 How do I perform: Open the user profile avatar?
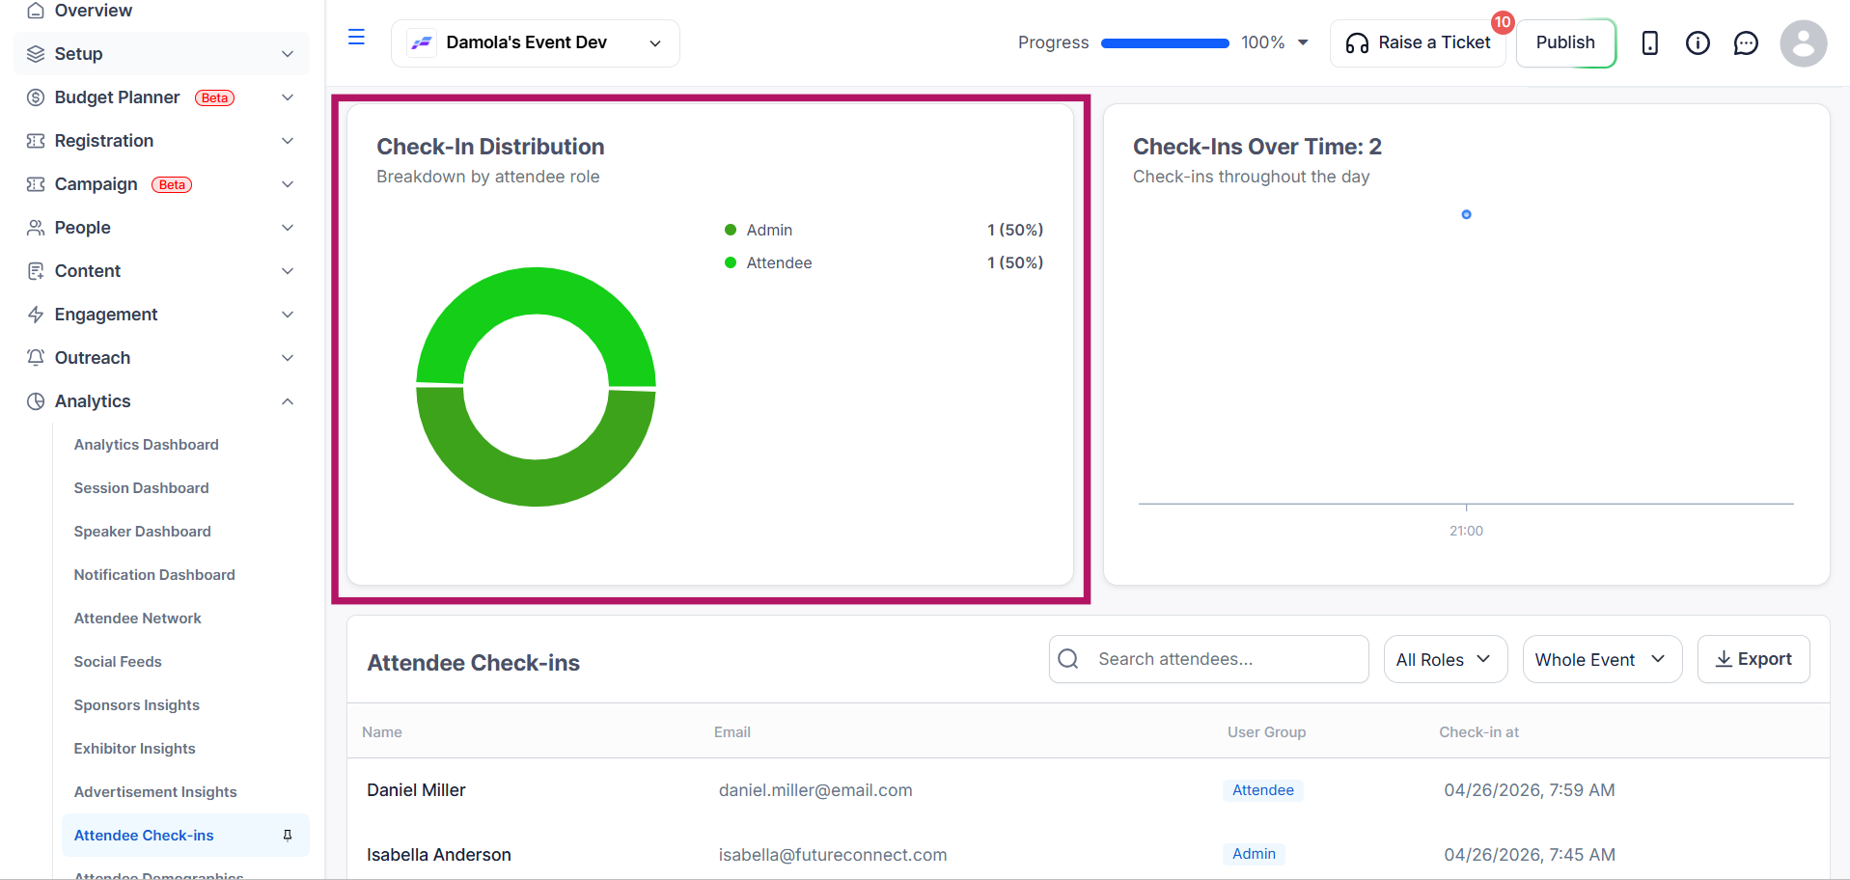coord(1803,43)
